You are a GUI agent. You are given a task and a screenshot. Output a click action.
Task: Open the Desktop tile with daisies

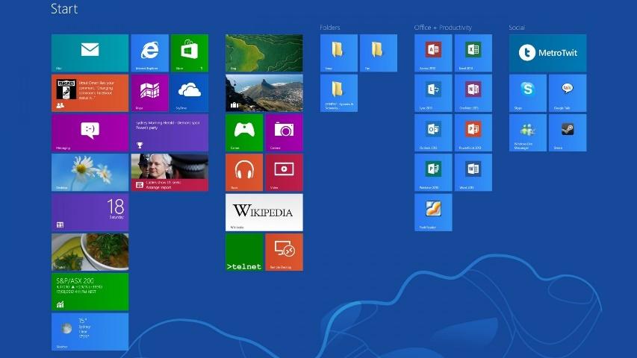pos(90,172)
